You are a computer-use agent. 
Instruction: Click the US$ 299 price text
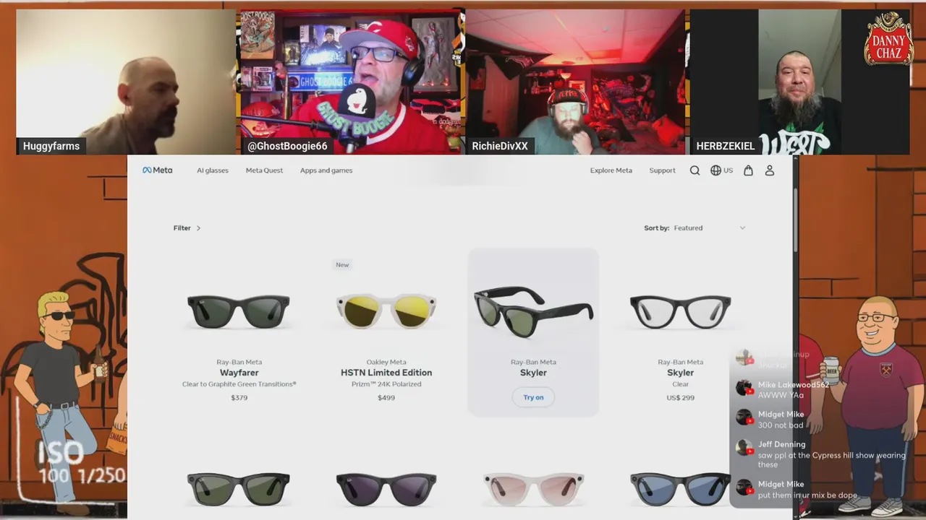680,398
